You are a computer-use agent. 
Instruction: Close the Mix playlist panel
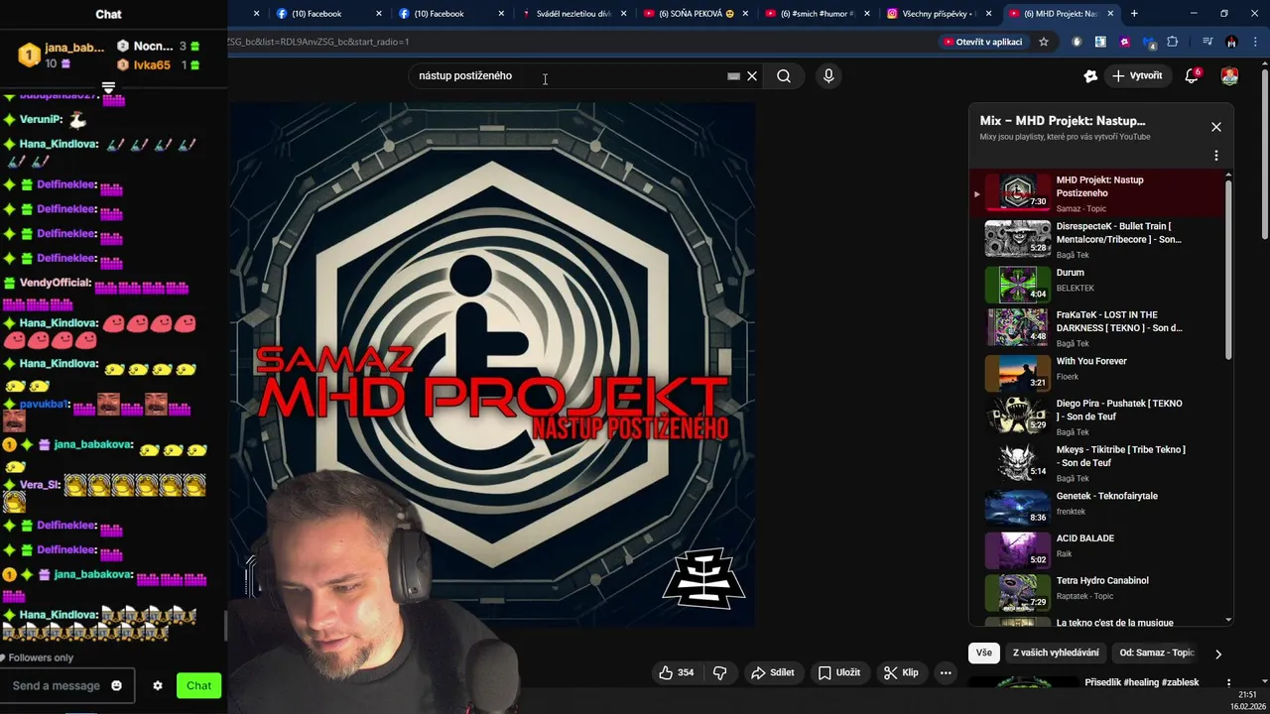click(1215, 127)
